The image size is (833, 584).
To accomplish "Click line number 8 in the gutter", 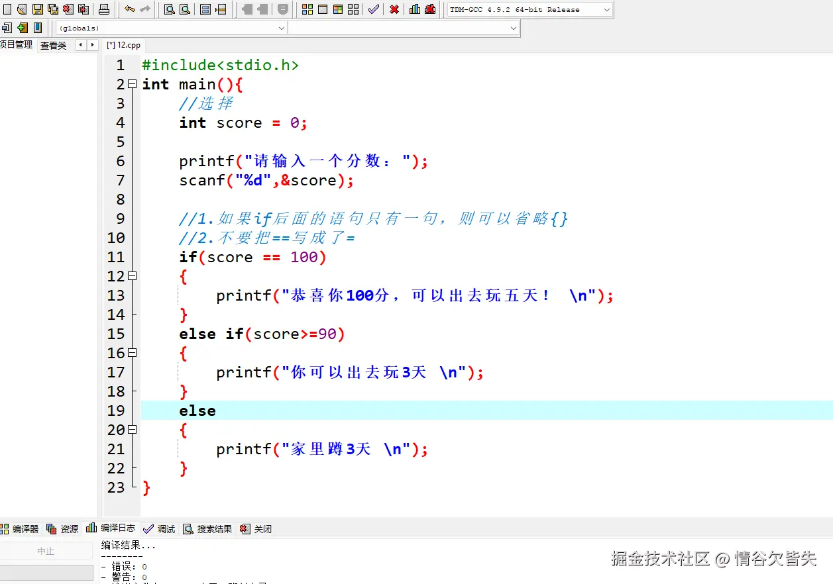I will pos(120,199).
